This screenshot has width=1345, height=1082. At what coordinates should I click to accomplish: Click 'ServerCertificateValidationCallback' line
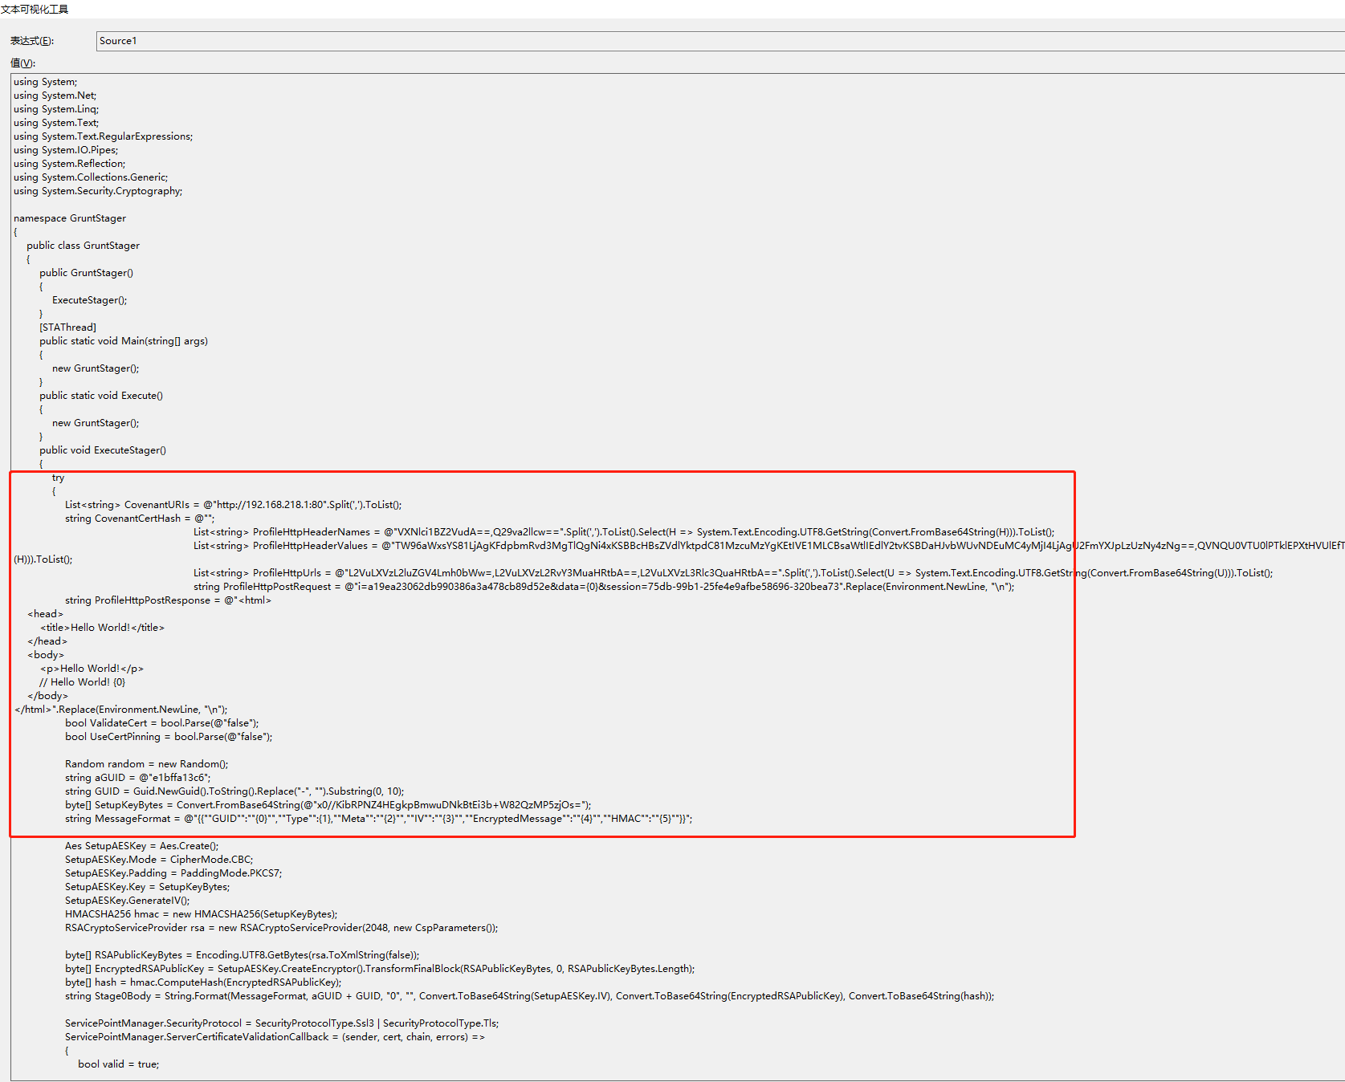(275, 1037)
